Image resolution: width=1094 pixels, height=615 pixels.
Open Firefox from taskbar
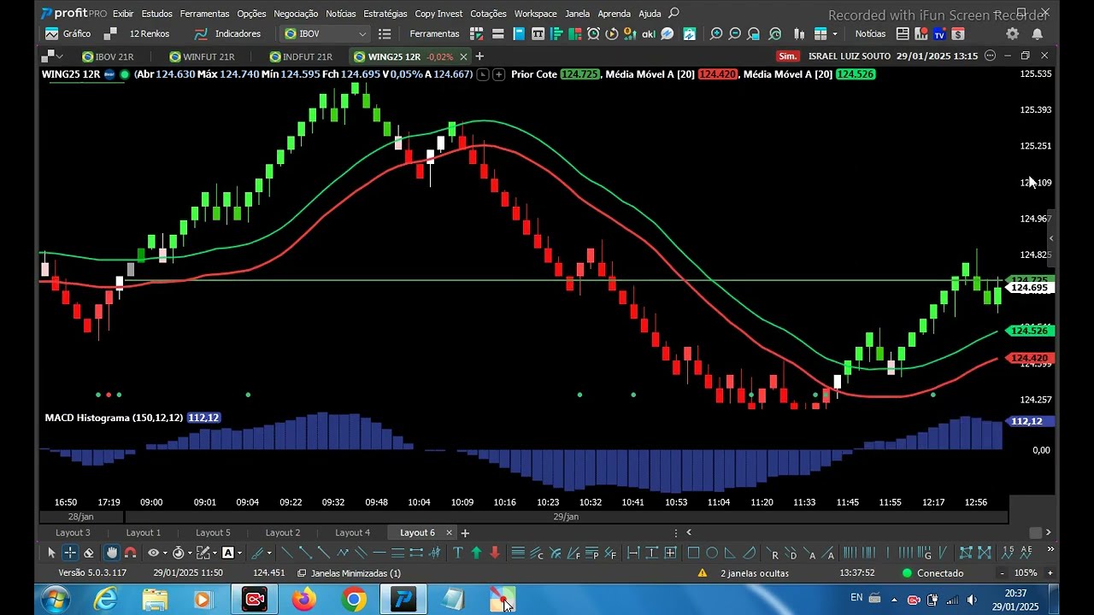[x=303, y=600]
